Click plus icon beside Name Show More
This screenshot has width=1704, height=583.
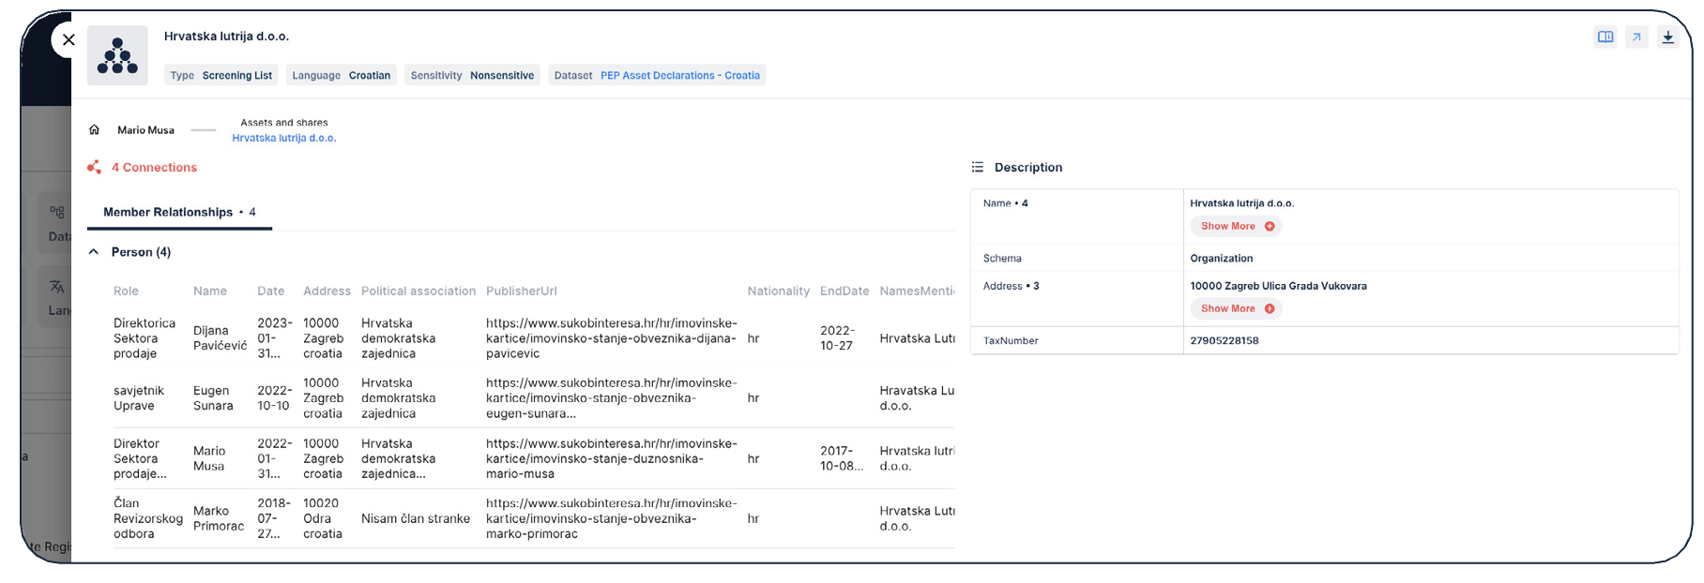click(x=1270, y=226)
